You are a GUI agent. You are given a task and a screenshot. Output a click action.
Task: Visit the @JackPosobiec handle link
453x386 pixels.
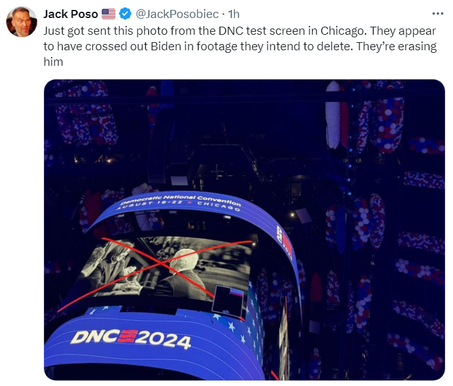(177, 14)
